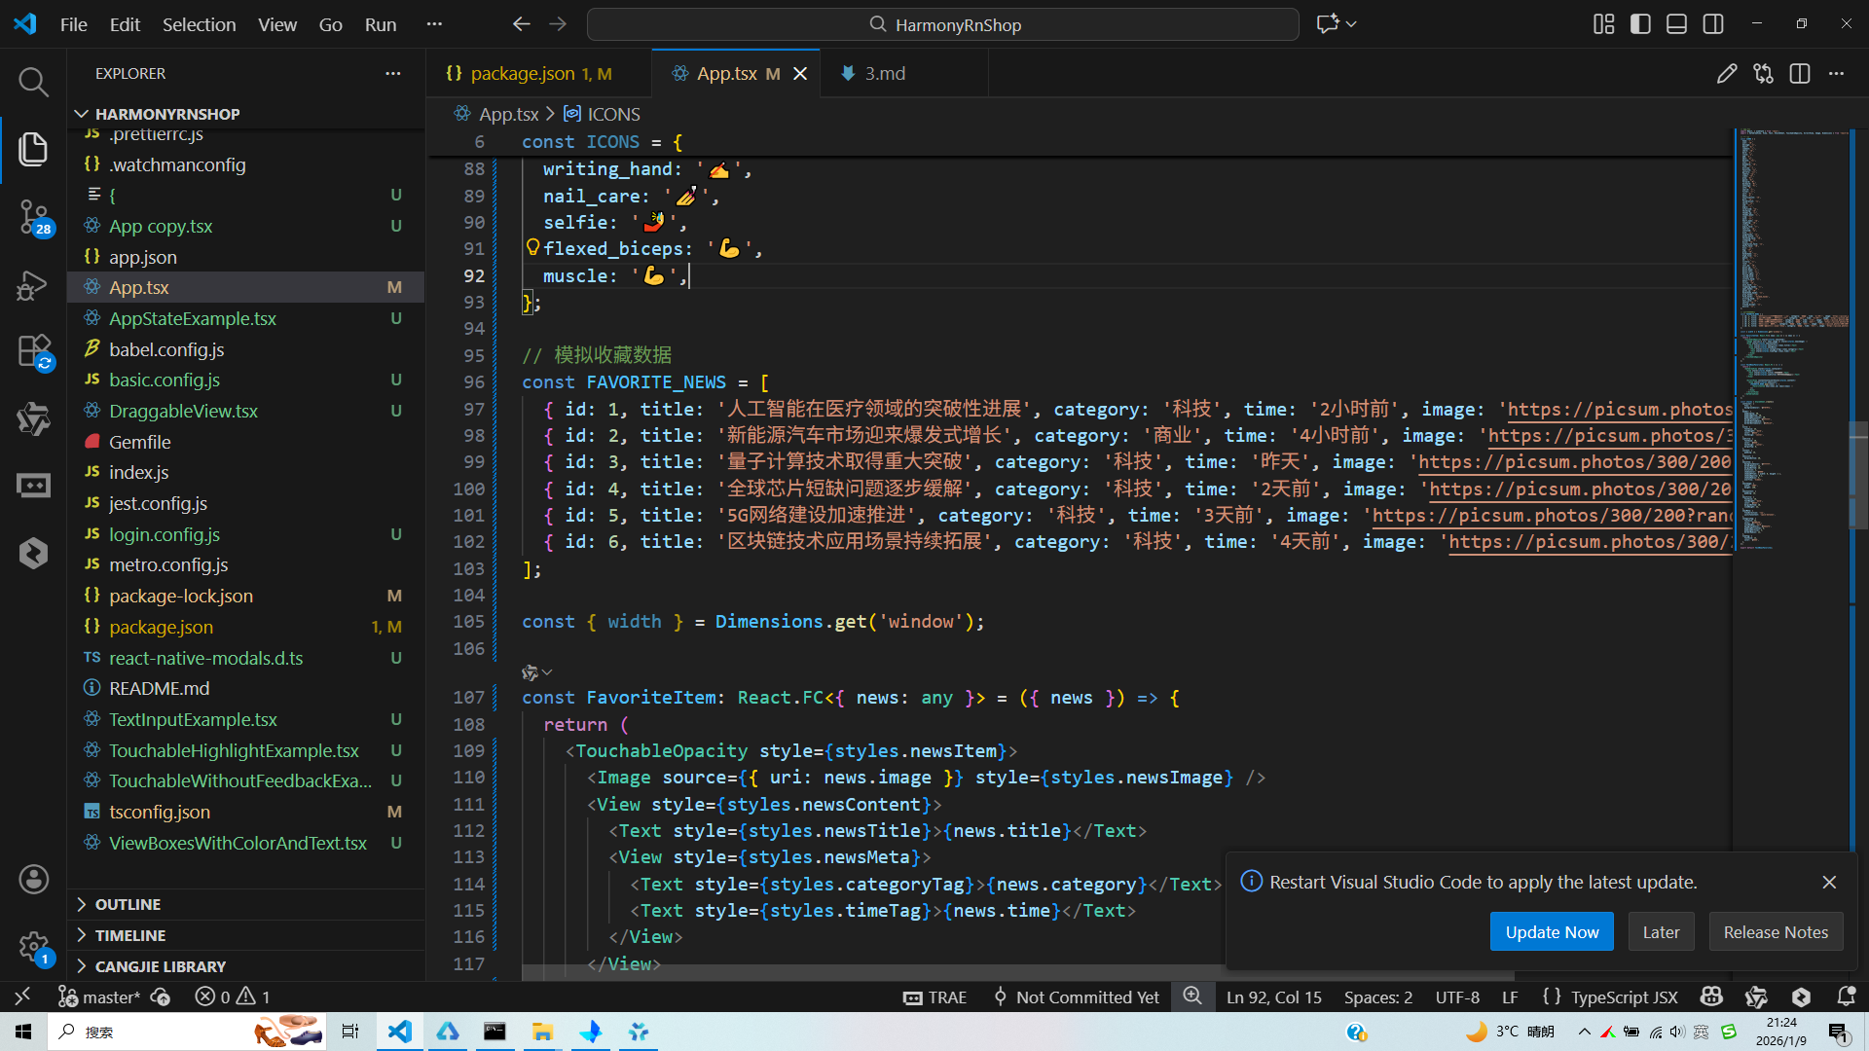Open babel.config.js in the explorer
Screen dimensions: 1869x1051
[x=245, y=349]
